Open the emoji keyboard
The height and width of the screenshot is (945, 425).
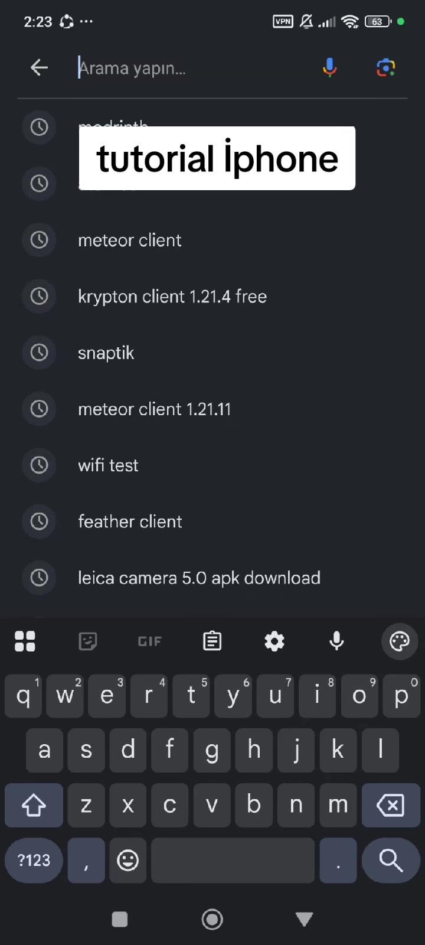128,861
